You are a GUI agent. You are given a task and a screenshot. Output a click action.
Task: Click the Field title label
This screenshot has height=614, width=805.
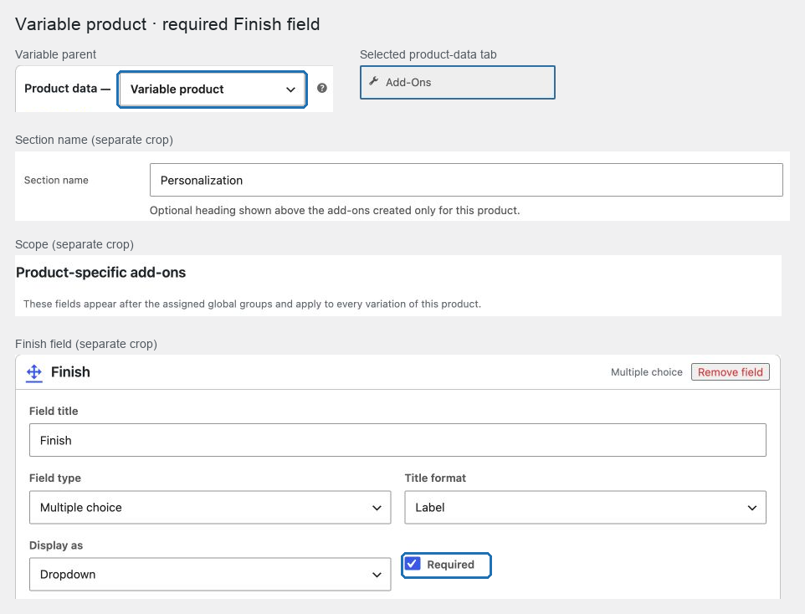point(54,411)
